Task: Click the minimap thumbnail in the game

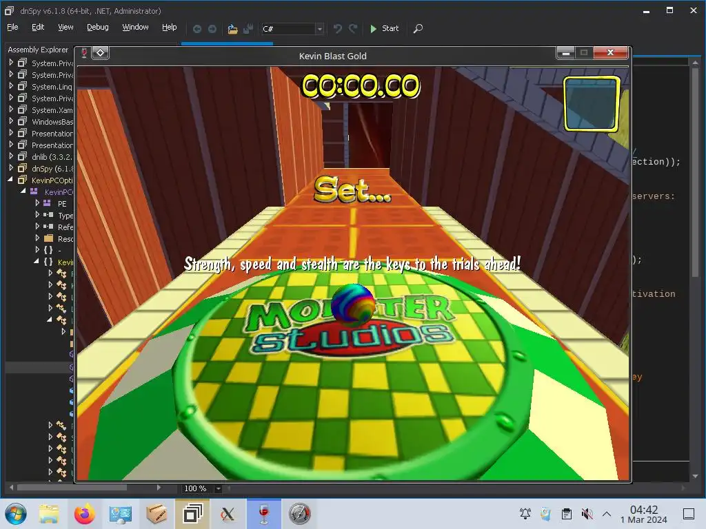Action: (592, 103)
